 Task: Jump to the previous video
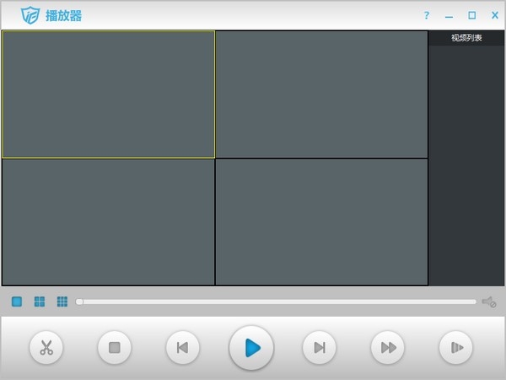point(183,347)
